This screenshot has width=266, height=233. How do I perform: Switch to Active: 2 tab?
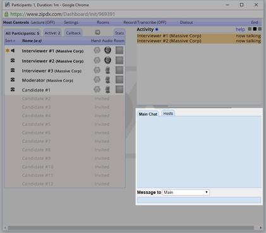(52, 33)
